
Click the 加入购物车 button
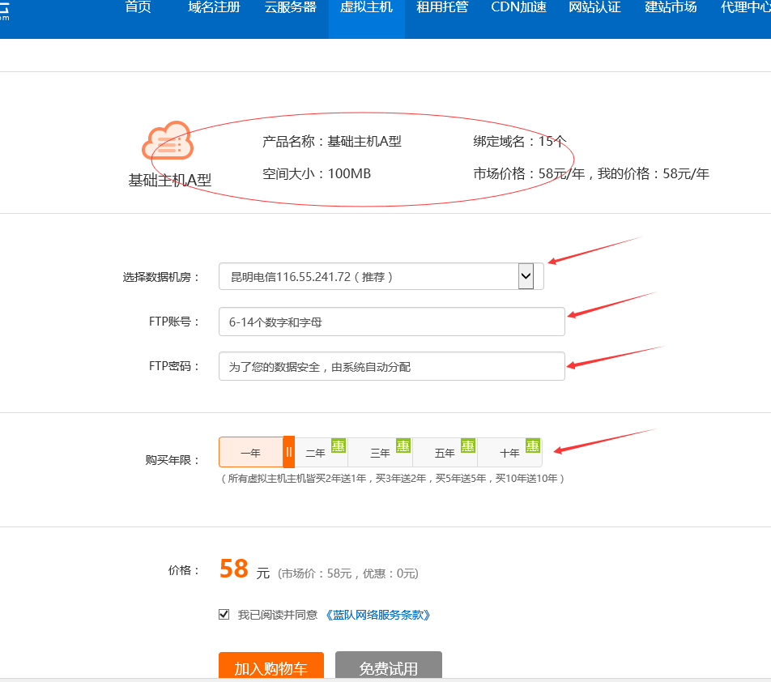(270, 668)
